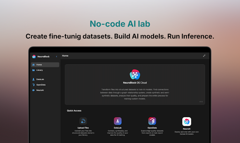This screenshot has height=143, width=240.
Task: Click 'Connect, synthesize, and improve' description text
Action: click(118, 133)
